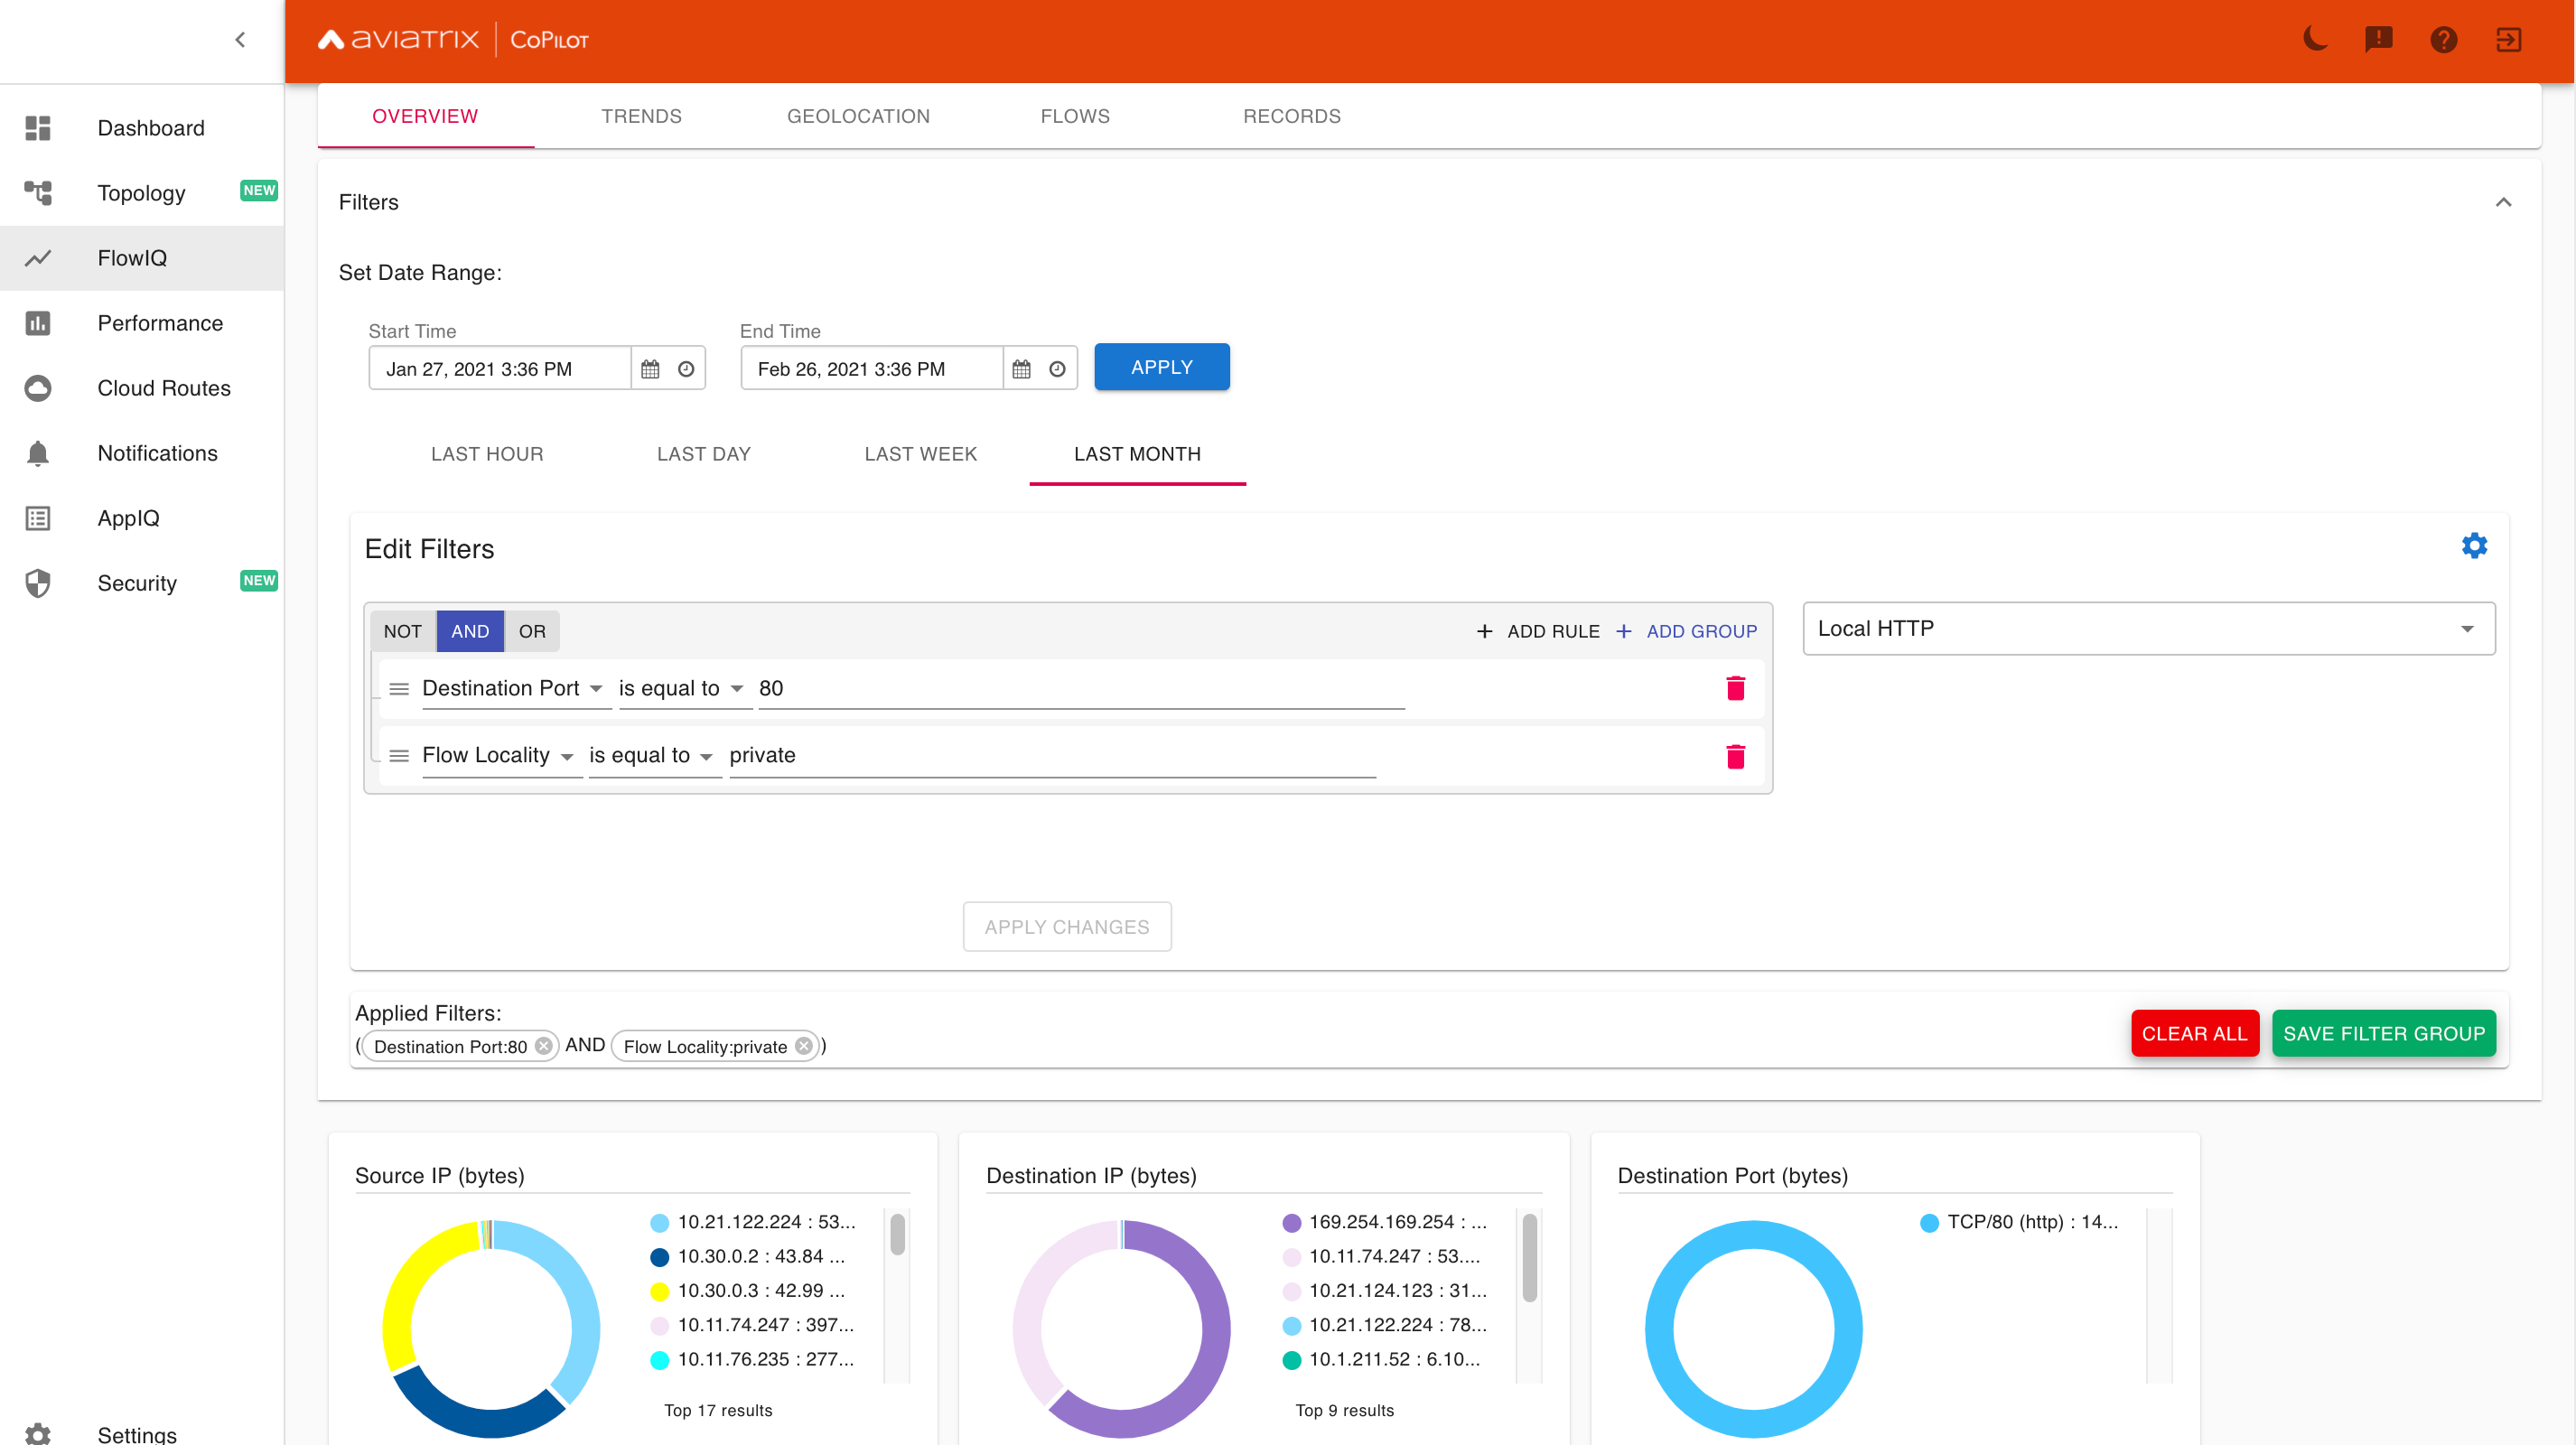Image resolution: width=2576 pixels, height=1445 pixels.
Task: Collapse the Filters panel chevron
Action: coord(2503,202)
